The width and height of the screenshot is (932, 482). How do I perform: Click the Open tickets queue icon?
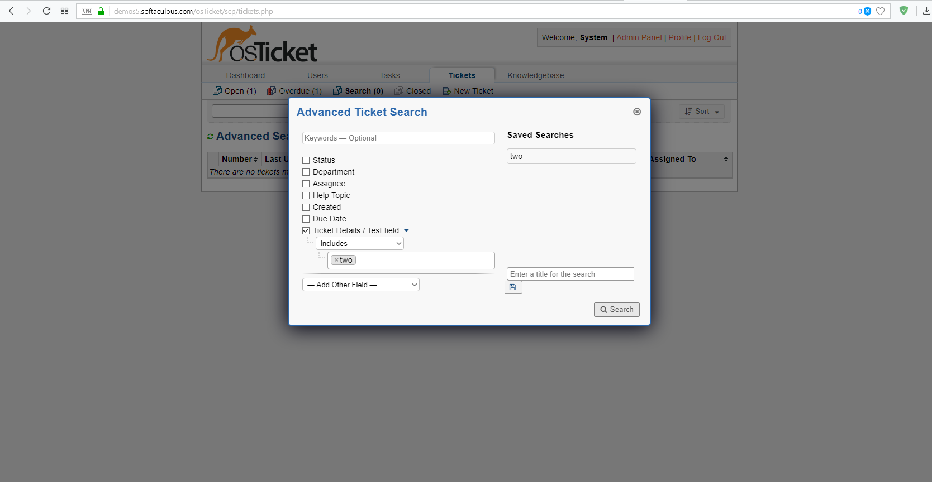[217, 91]
